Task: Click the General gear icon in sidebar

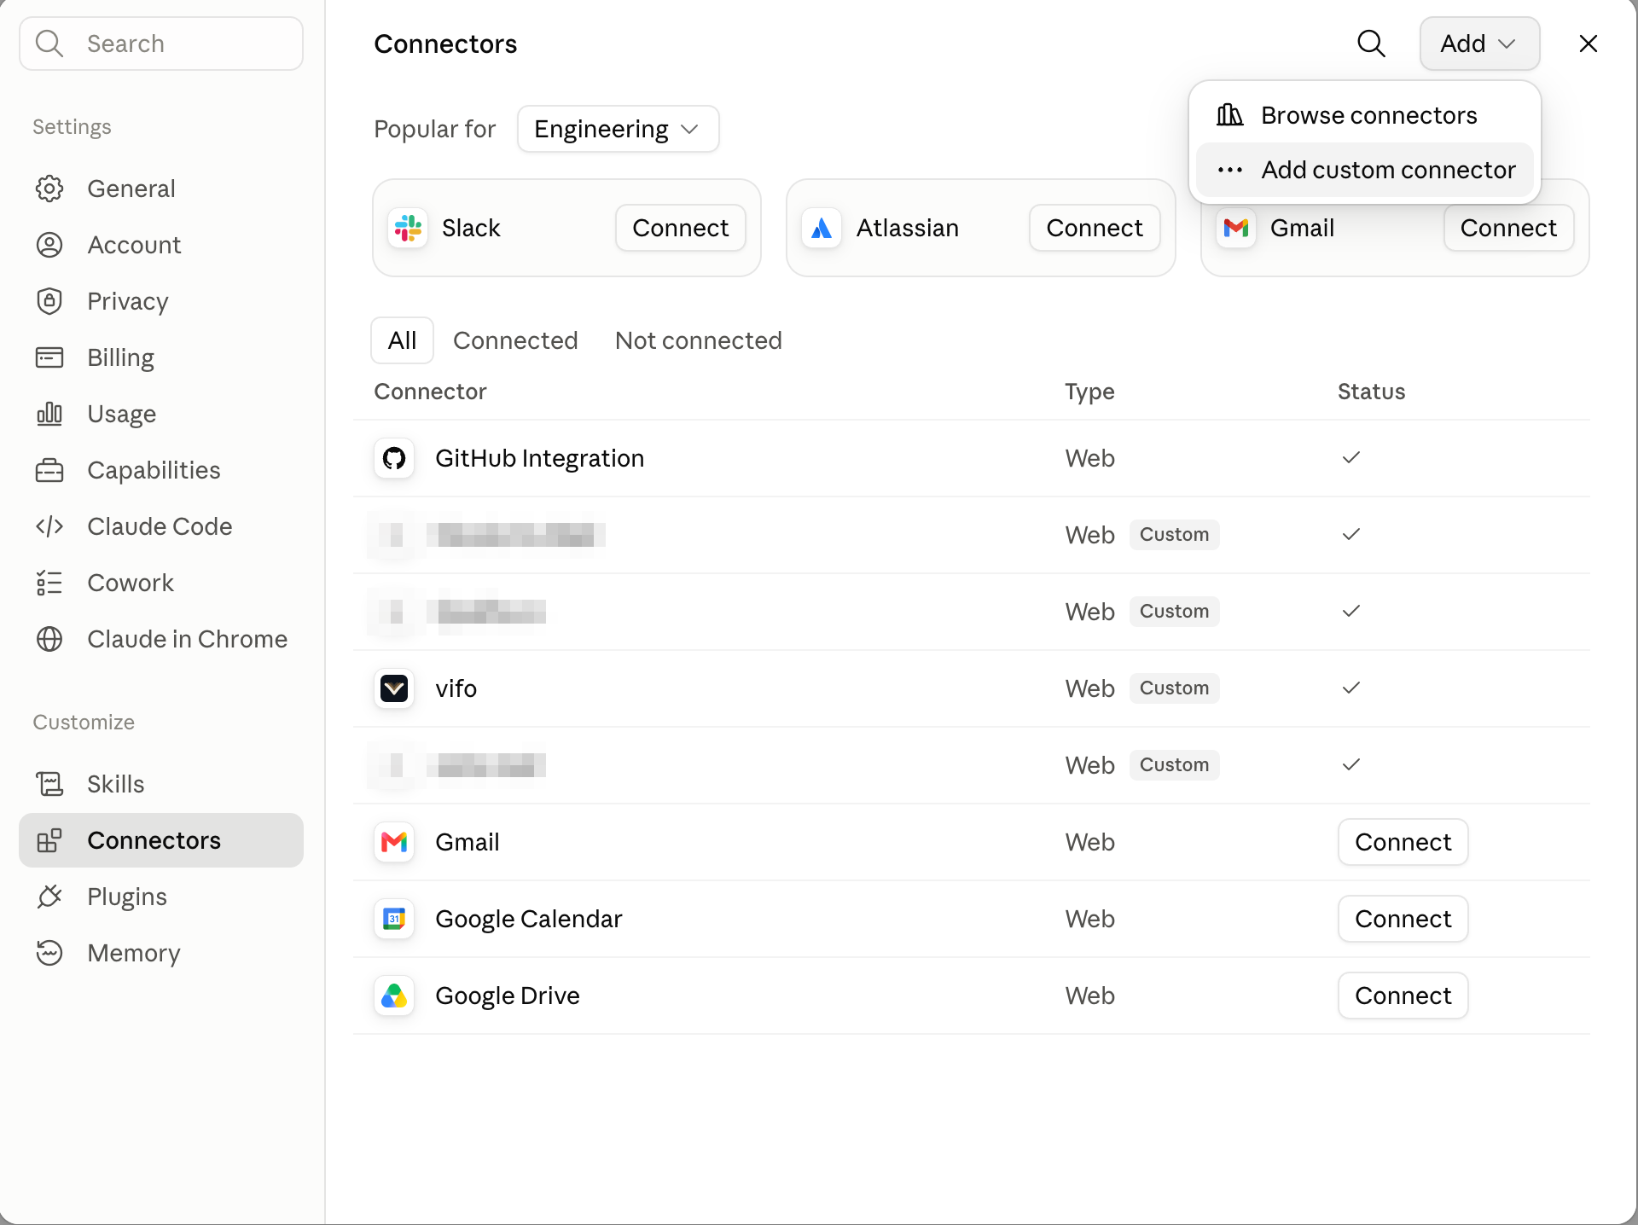Action: click(49, 189)
